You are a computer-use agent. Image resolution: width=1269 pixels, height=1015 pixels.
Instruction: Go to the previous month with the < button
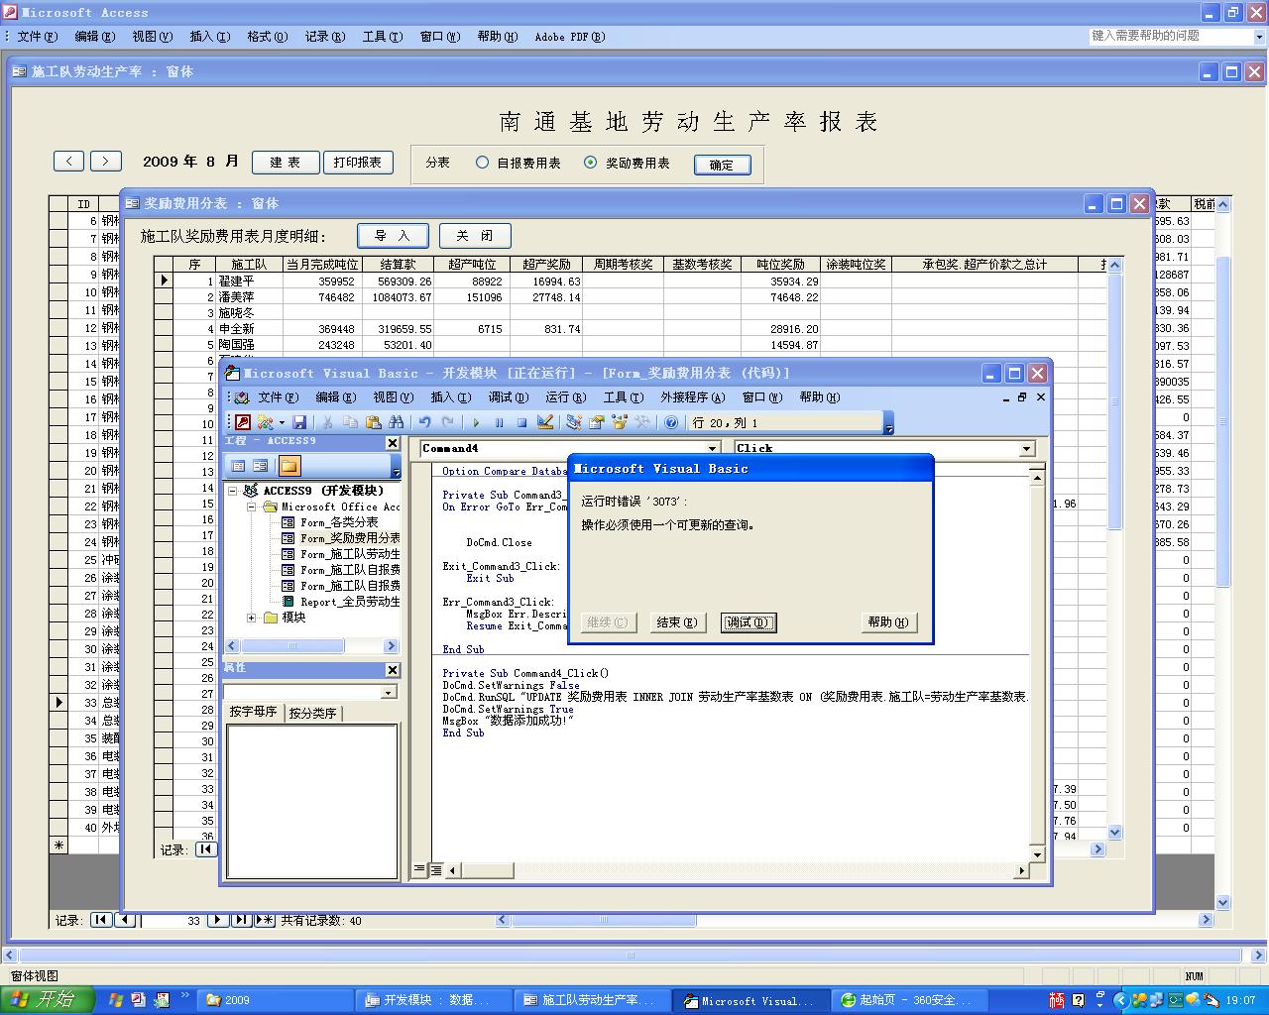point(68,162)
